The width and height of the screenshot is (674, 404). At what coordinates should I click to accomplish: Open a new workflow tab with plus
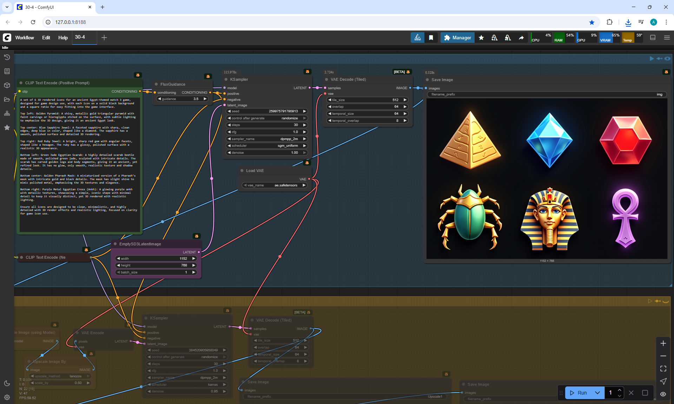(104, 38)
